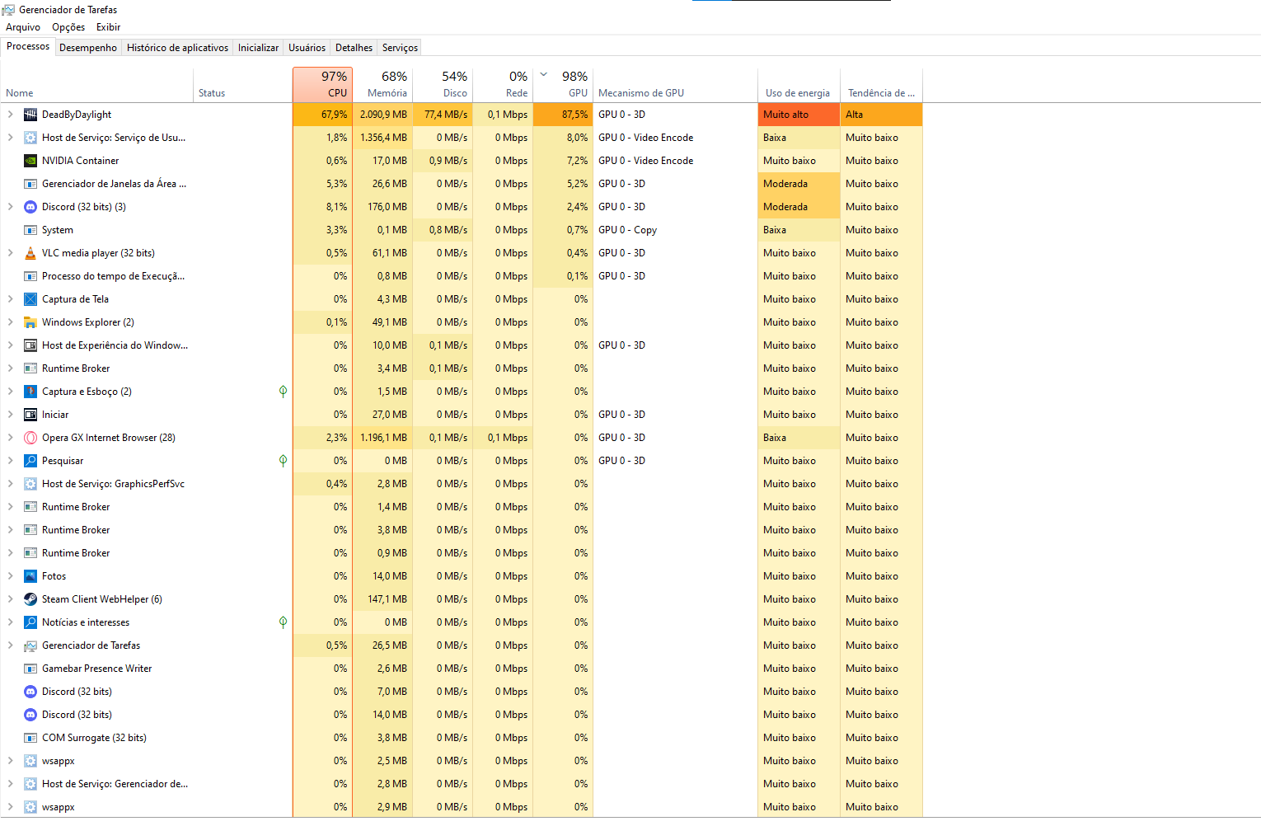Click the Host de Serviço: GraphicsPerfSvc gear icon

(x=30, y=484)
